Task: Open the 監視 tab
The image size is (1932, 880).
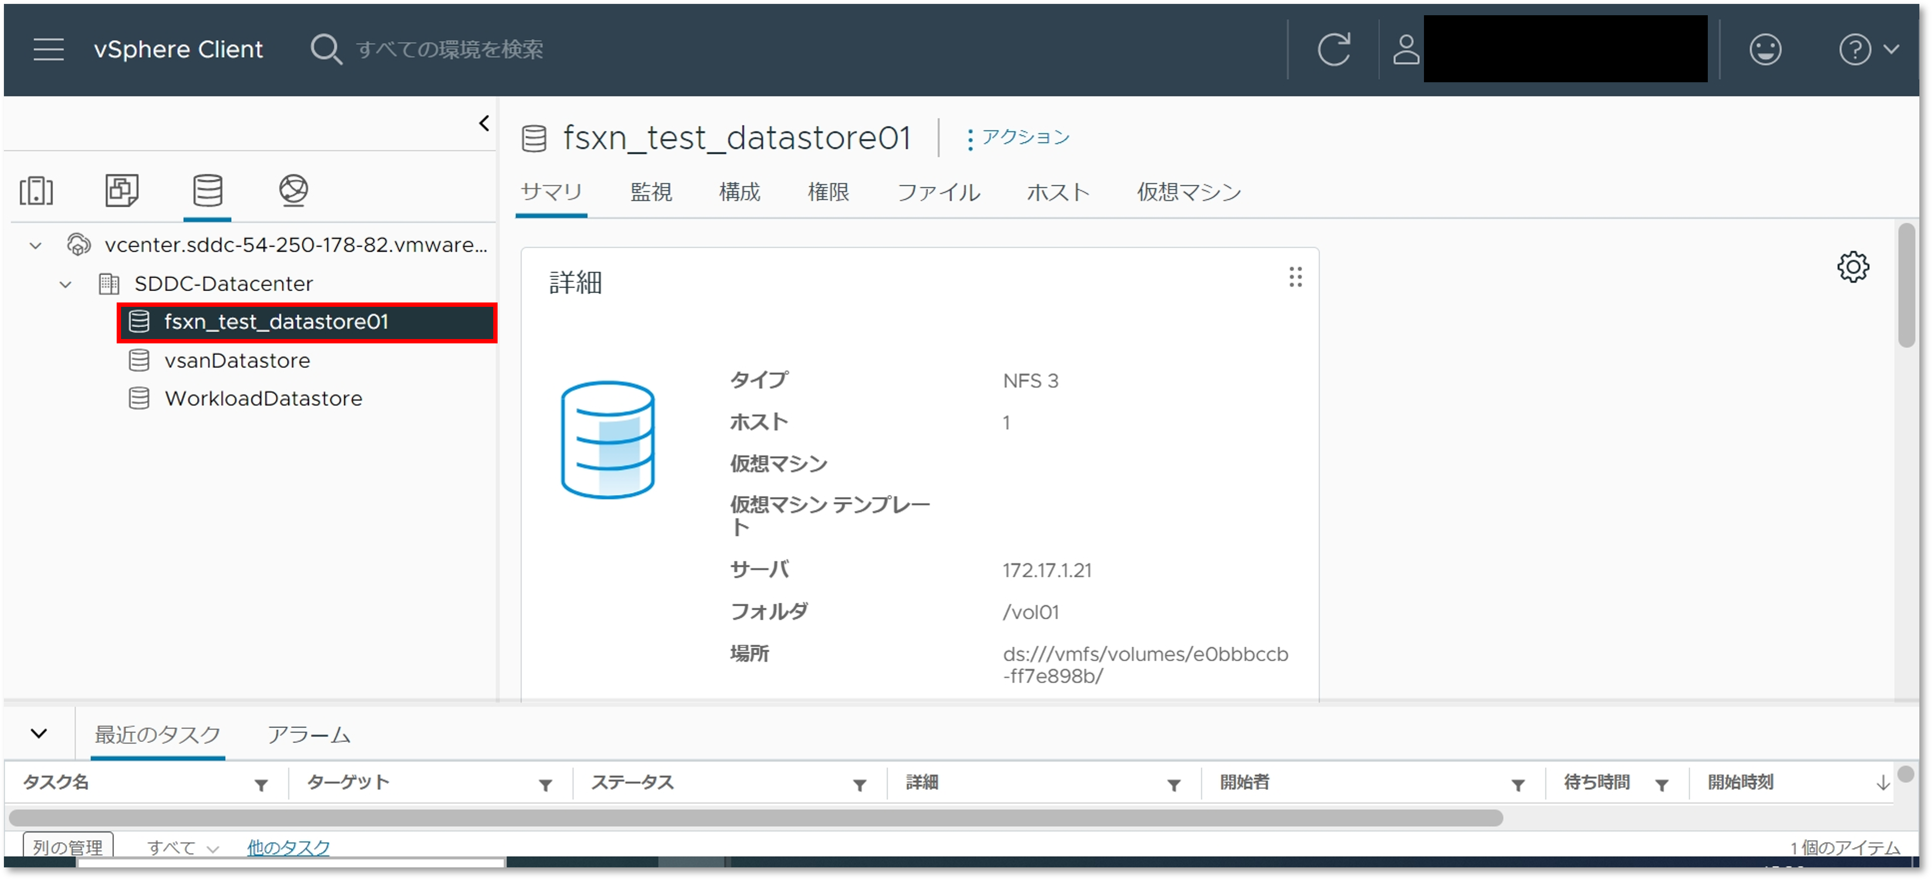Action: pyautogui.click(x=651, y=193)
